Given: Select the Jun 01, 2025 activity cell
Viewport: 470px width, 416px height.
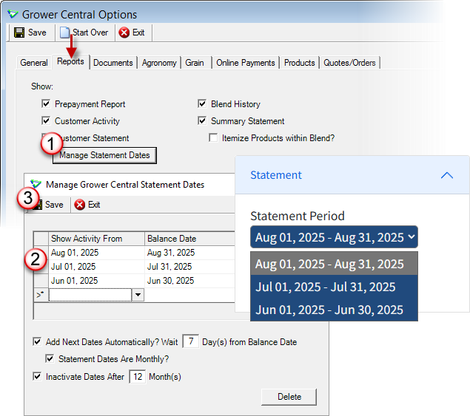Looking at the screenshot, I should [x=96, y=281].
